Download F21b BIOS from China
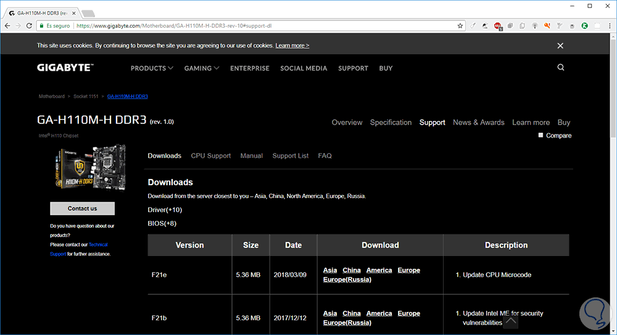 (x=352, y=313)
